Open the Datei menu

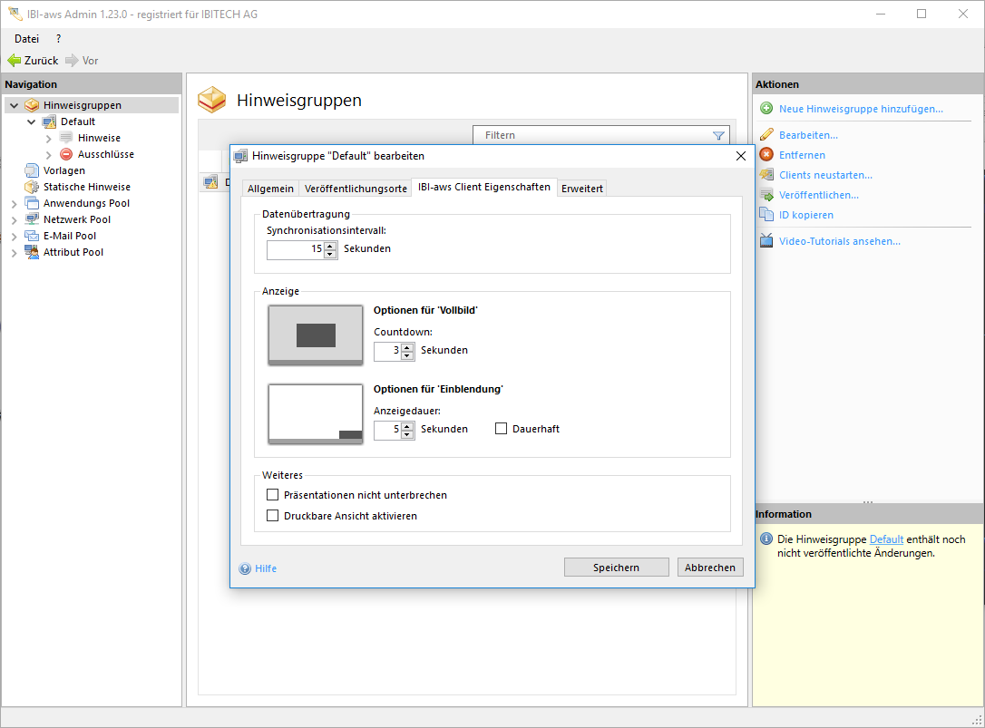tap(26, 39)
